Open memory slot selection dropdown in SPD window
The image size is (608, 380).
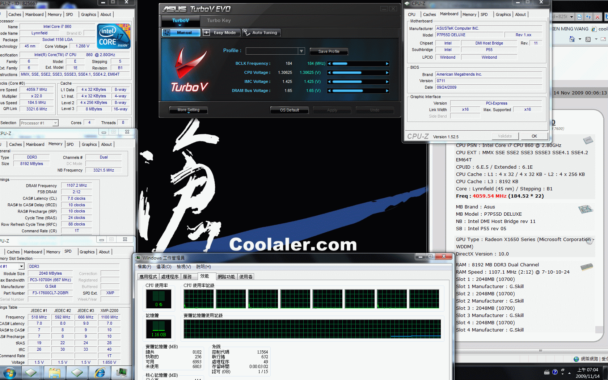21,266
